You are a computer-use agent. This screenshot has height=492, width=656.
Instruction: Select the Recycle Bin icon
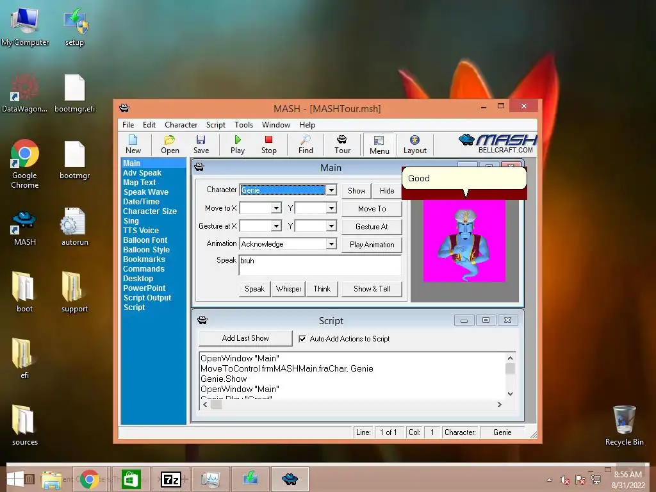tap(624, 425)
